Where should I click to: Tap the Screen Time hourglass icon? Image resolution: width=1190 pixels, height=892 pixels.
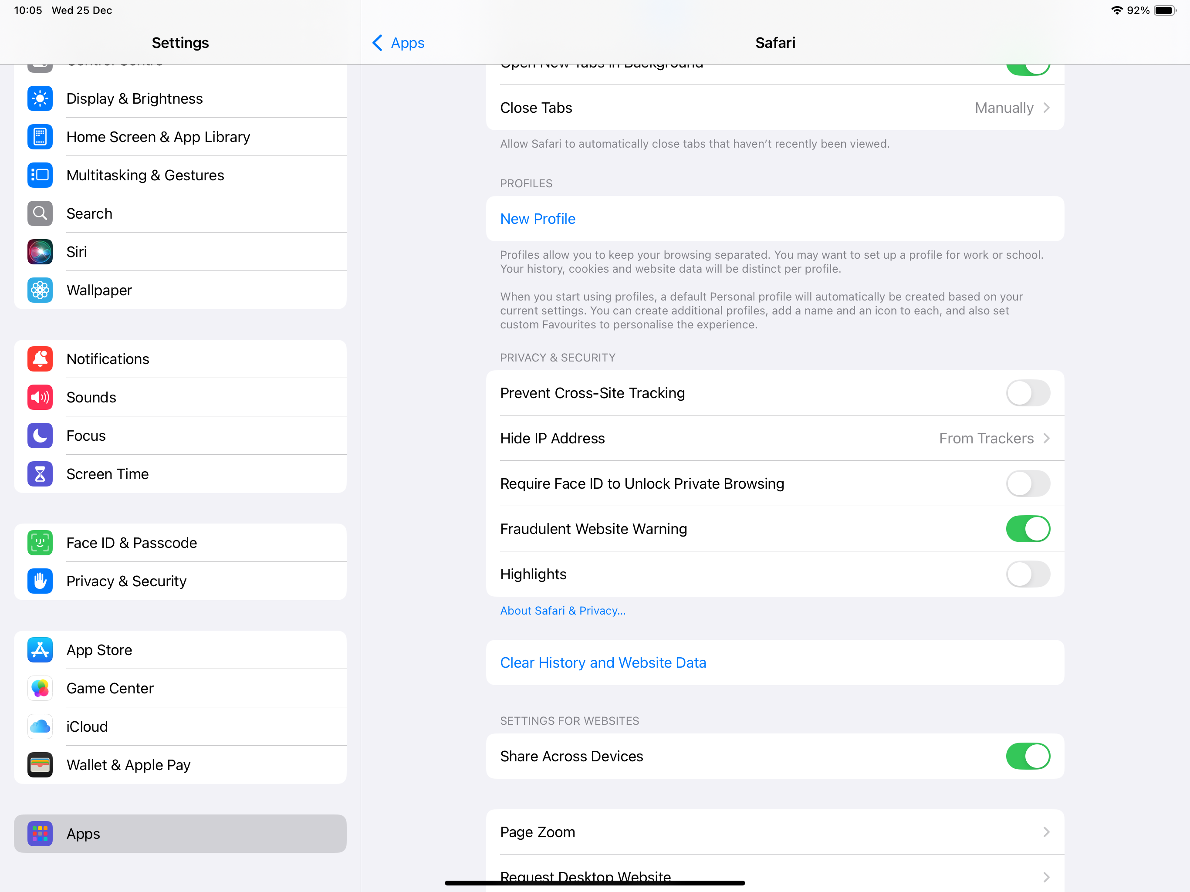(x=40, y=474)
